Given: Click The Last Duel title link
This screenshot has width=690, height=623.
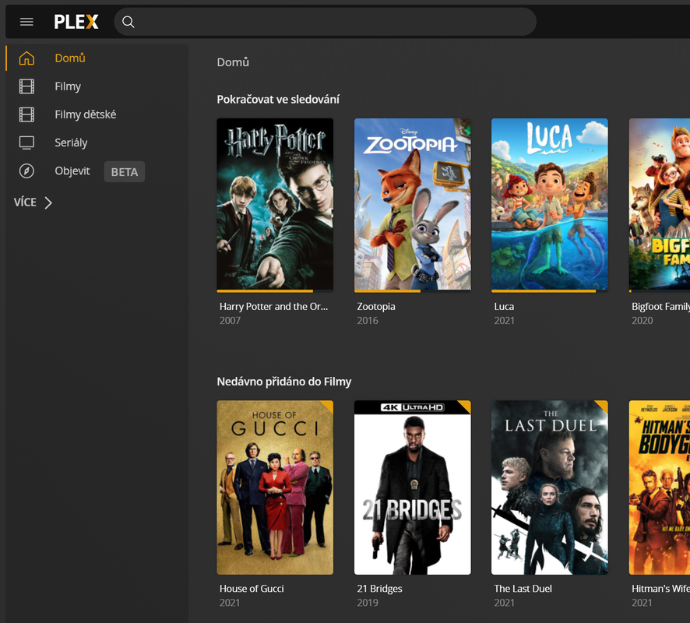Looking at the screenshot, I should point(523,588).
